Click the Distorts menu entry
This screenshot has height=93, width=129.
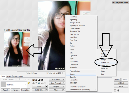coord(81,74)
